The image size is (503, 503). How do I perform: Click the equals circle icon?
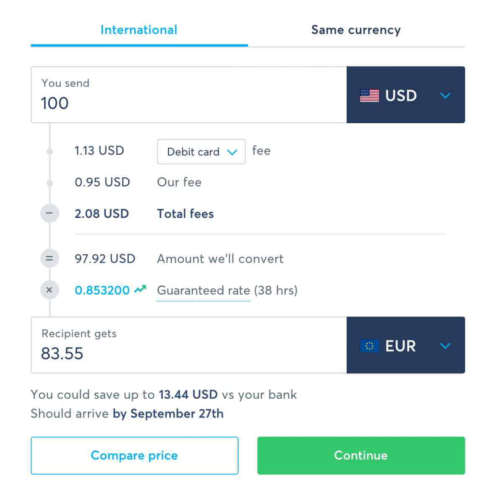pos(49,259)
